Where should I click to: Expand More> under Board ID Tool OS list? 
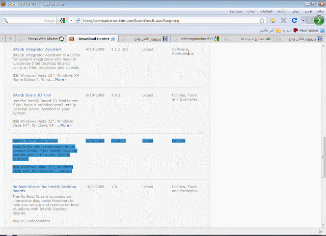[x=66, y=125]
